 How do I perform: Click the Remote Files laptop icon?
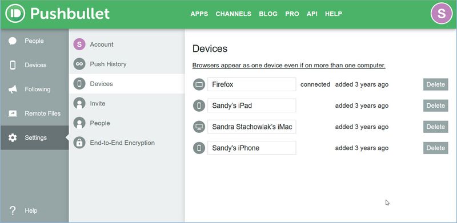[x=13, y=113]
